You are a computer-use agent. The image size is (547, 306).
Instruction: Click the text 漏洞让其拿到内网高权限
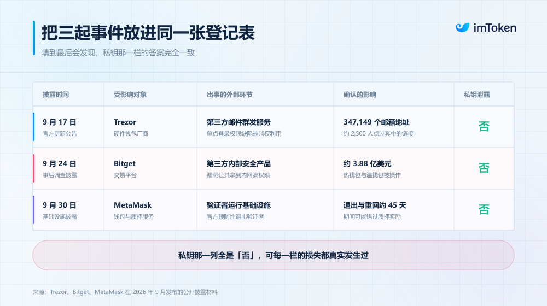coord(238,175)
